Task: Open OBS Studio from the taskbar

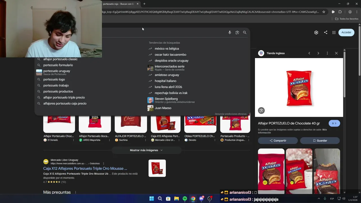Action: click(210, 198)
